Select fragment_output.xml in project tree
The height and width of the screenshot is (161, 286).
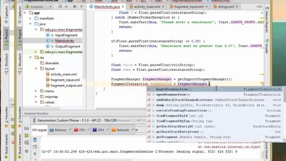point(67,85)
